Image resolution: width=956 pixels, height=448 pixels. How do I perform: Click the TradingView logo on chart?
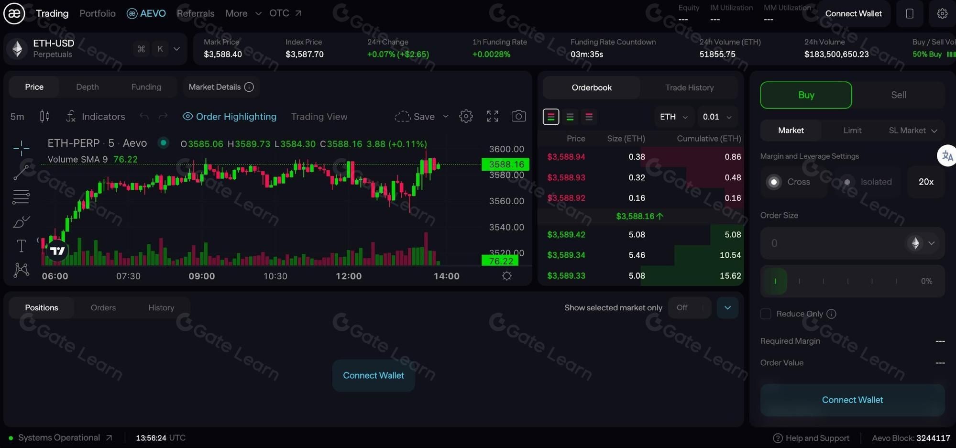click(x=57, y=251)
